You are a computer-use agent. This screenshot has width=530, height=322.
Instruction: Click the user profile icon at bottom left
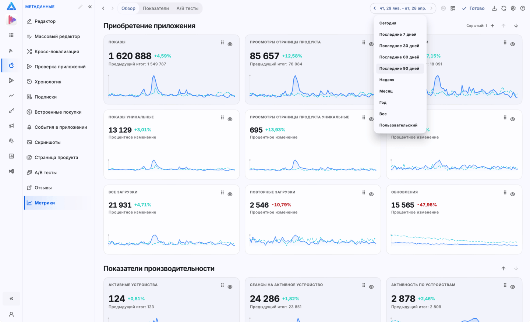[x=11, y=314]
